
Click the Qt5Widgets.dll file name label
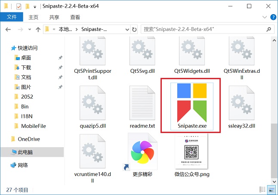(x=192, y=71)
